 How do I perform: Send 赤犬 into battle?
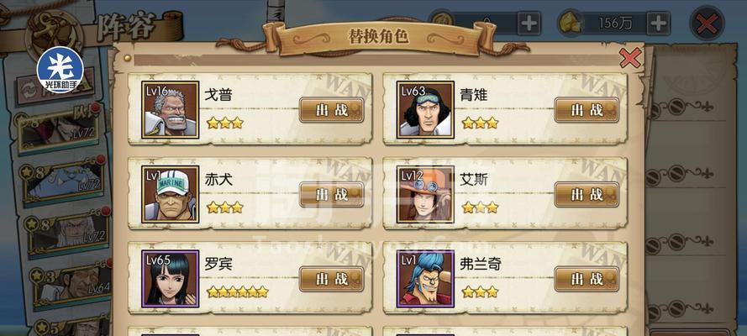pos(332,194)
